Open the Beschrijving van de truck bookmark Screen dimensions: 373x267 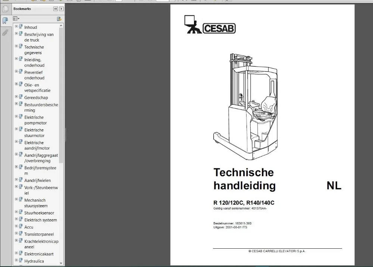click(x=39, y=37)
